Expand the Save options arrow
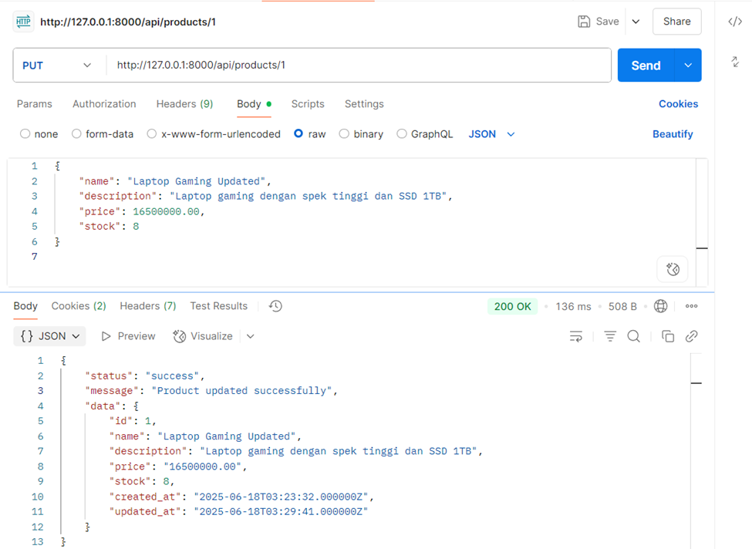 636,22
